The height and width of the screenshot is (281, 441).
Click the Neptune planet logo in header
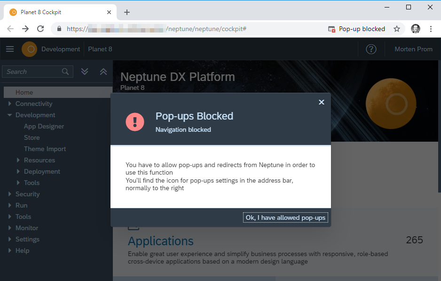(29, 49)
